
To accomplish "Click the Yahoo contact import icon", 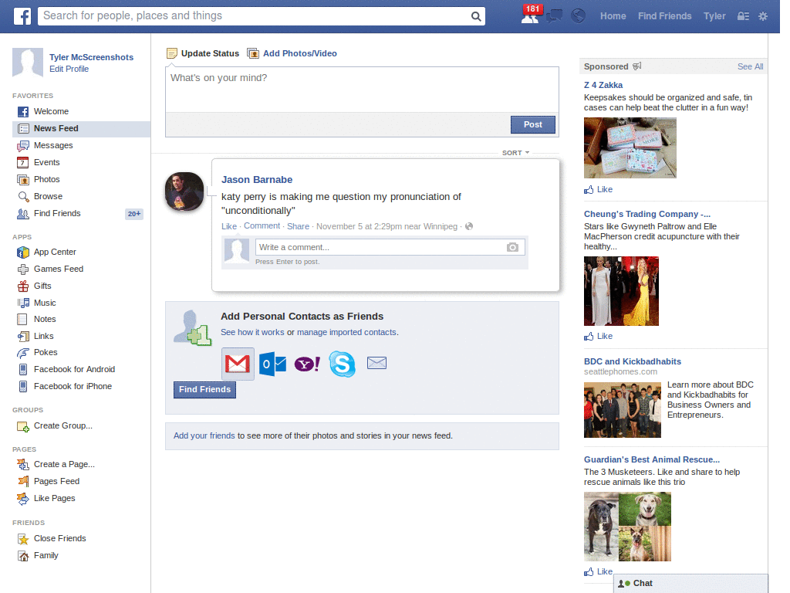I will click(306, 363).
